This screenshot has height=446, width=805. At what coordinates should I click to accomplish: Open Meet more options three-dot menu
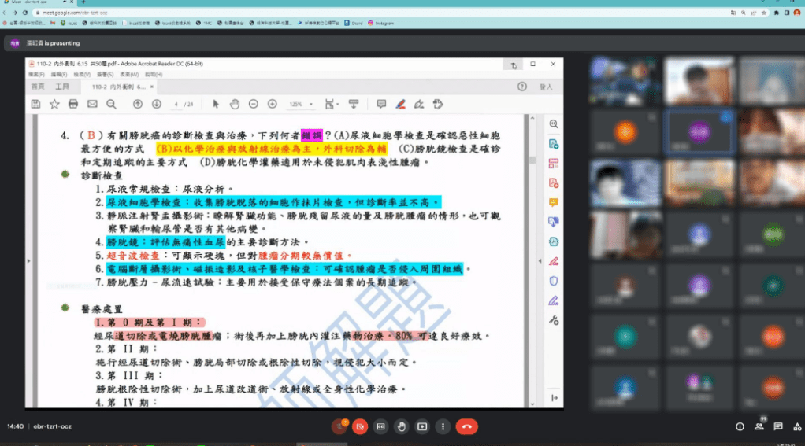[x=443, y=426]
